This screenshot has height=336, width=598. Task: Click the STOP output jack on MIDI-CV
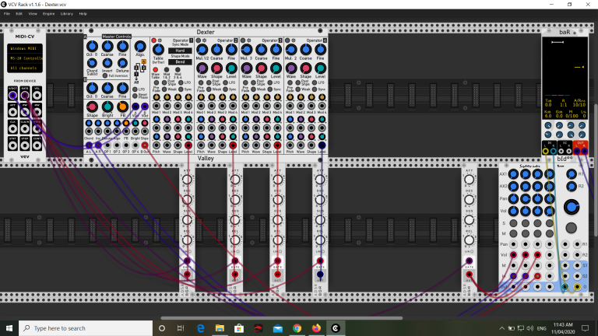25,145
